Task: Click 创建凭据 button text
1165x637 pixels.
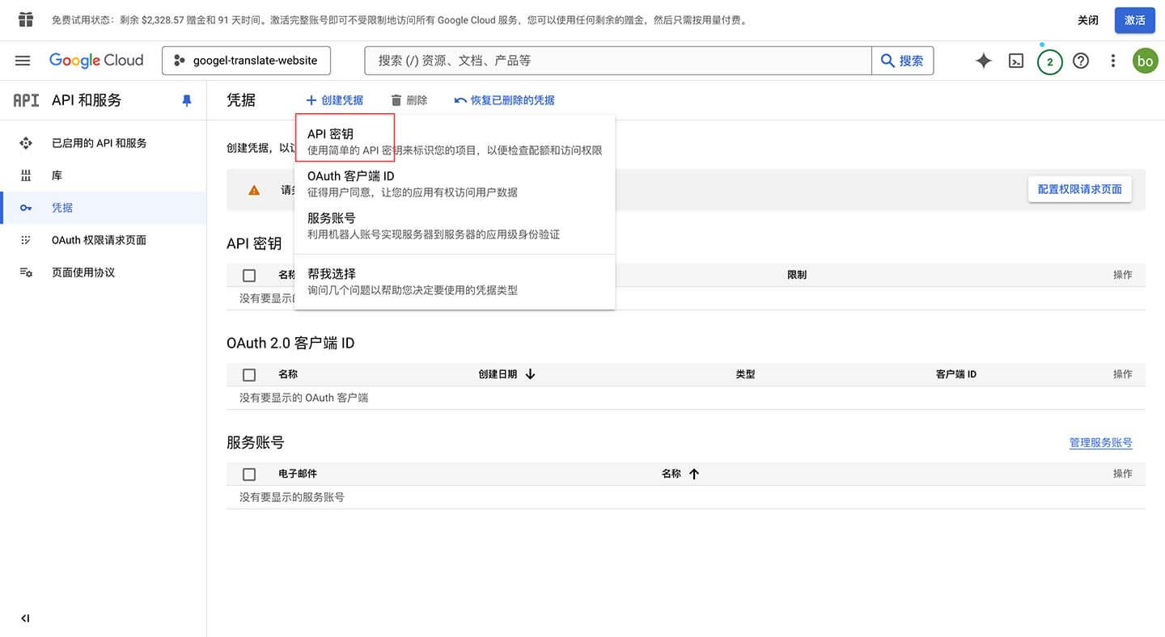Action: (x=342, y=100)
